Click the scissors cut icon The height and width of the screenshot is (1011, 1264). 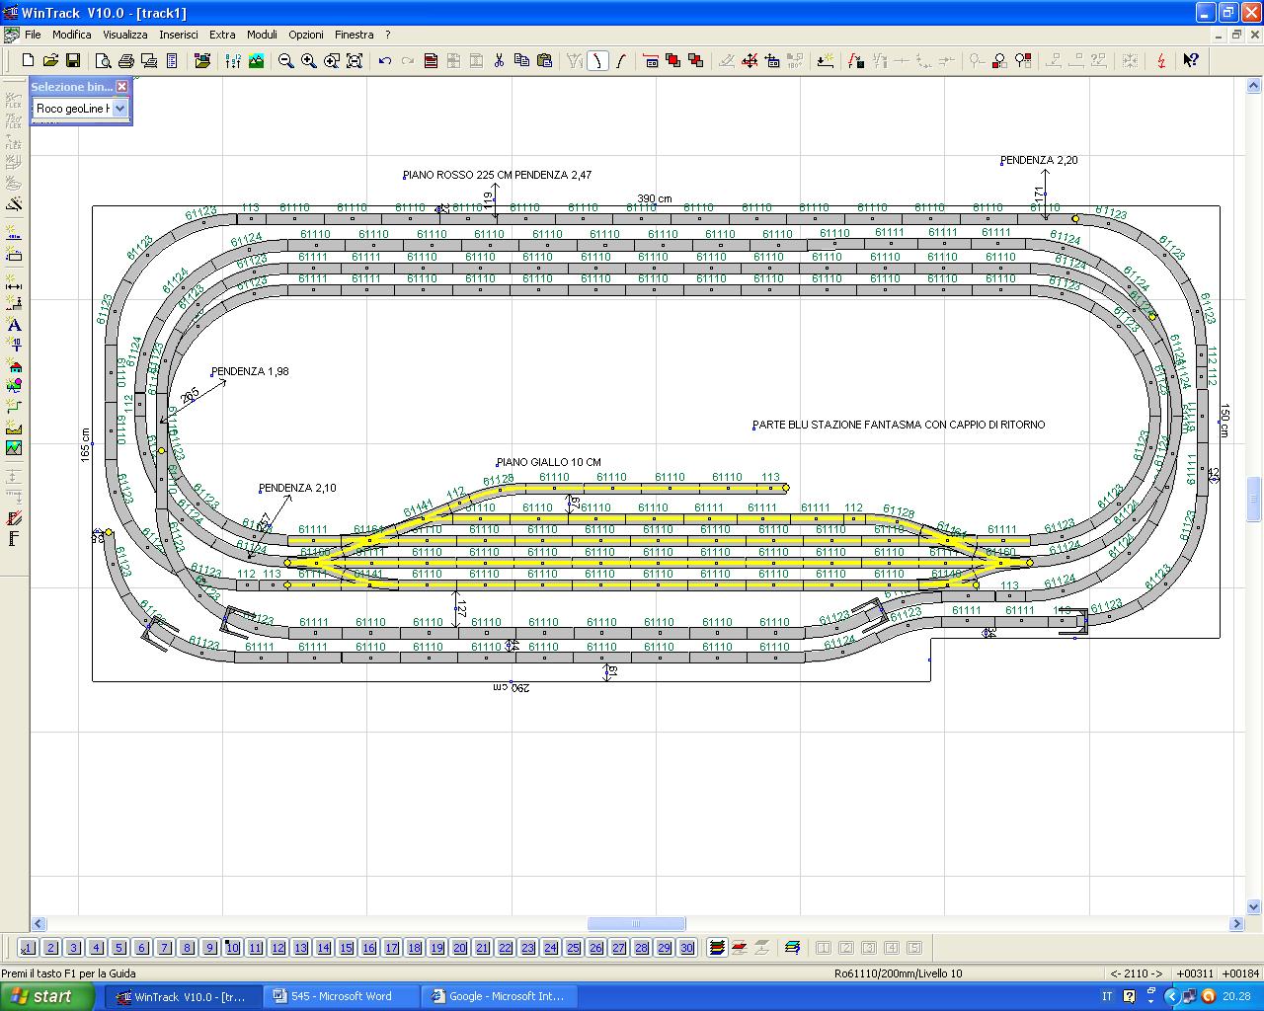[499, 60]
